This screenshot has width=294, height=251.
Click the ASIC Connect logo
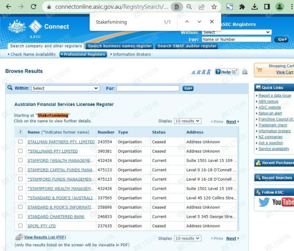pos(39,29)
